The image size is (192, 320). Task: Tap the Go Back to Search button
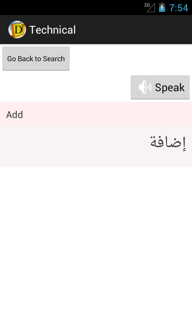[36, 58]
